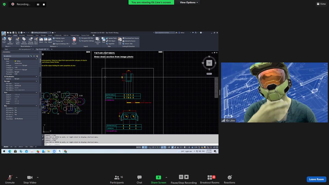Select the Annotate ribbon tab
The height and width of the screenshot is (185, 329).
[x=22, y=35]
